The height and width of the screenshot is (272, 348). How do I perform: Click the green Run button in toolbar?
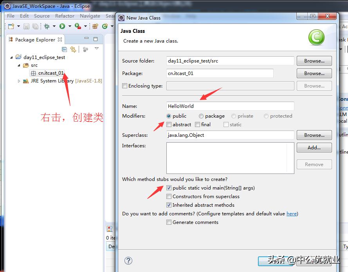coord(62,26)
